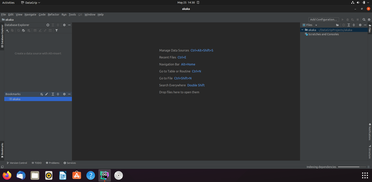Open Show Applications grid in dock
This screenshot has height=182, width=372.
(365, 175)
